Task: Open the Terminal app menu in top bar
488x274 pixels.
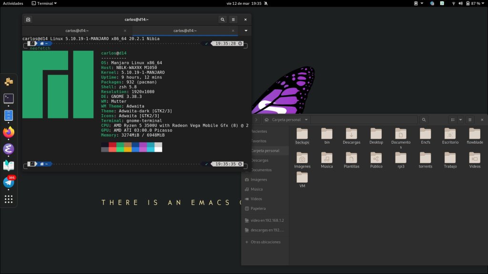Action: click(x=44, y=3)
